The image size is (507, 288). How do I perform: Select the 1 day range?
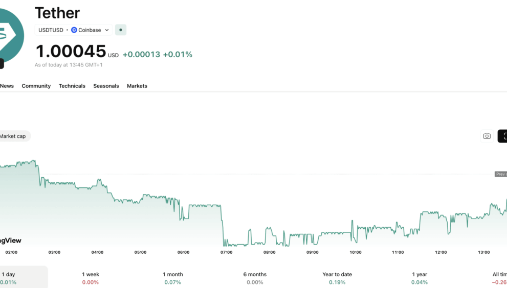[9, 278]
